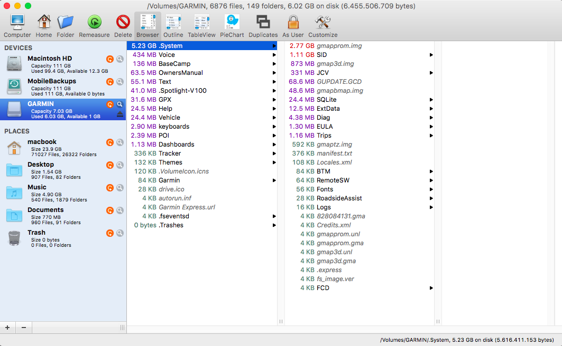Click the As User lock icon

pyautogui.click(x=293, y=23)
